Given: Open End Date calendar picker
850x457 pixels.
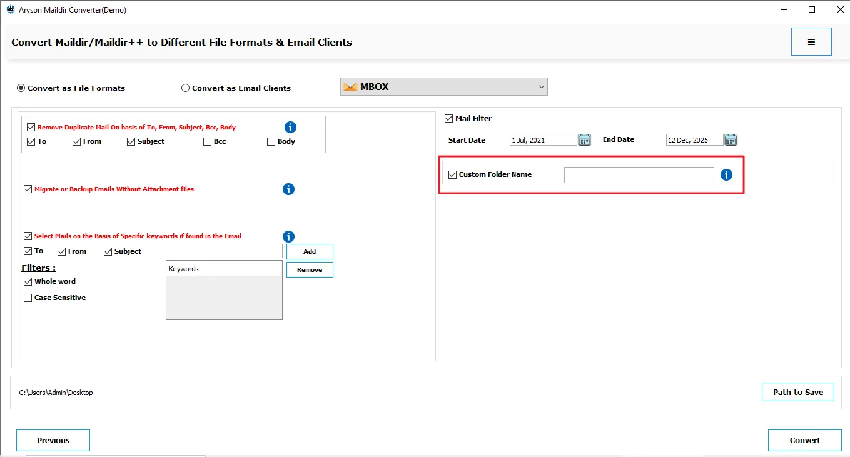Looking at the screenshot, I should (731, 140).
